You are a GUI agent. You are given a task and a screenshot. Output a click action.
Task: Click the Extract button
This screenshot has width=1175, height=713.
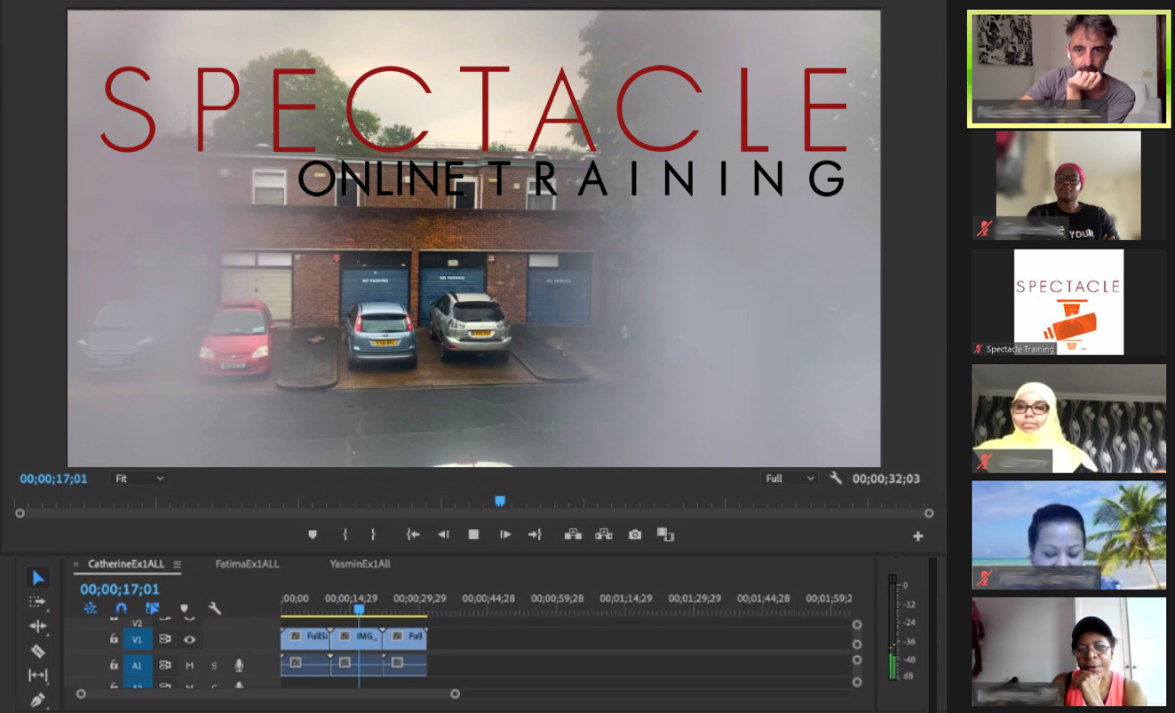pos(604,535)
